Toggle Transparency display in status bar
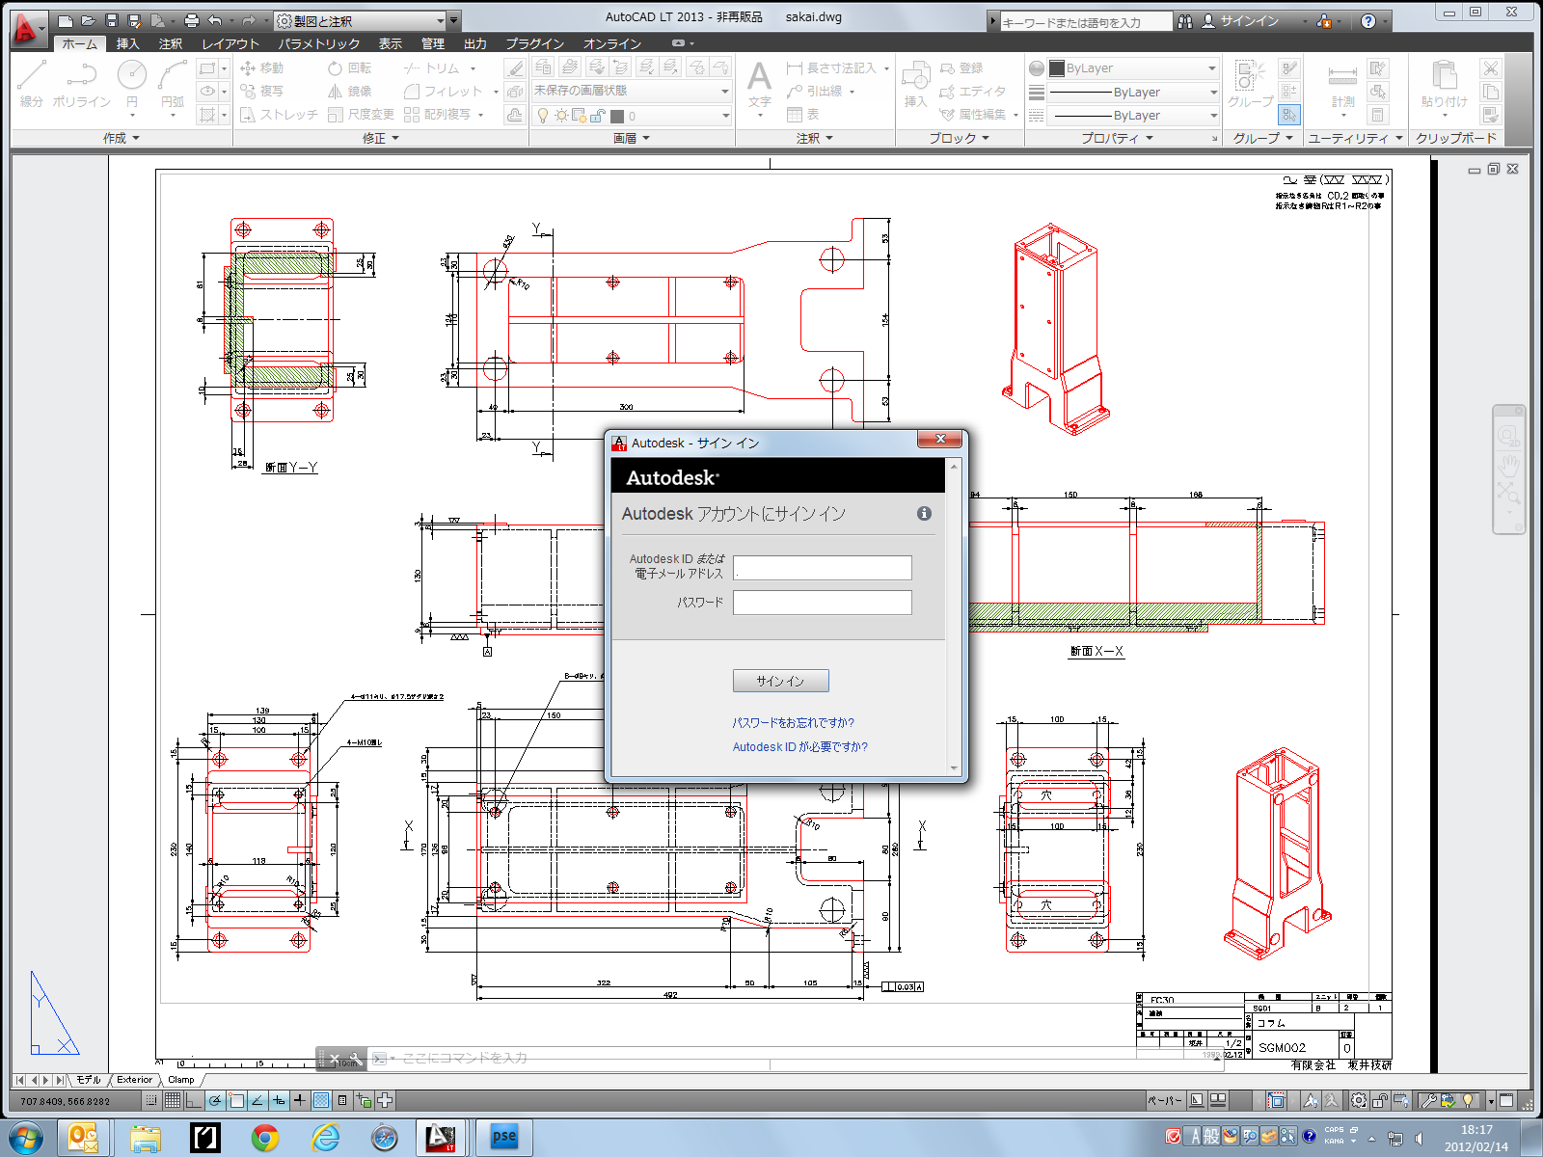This screenshot has width=1543, height=1157. [321, 1100]
